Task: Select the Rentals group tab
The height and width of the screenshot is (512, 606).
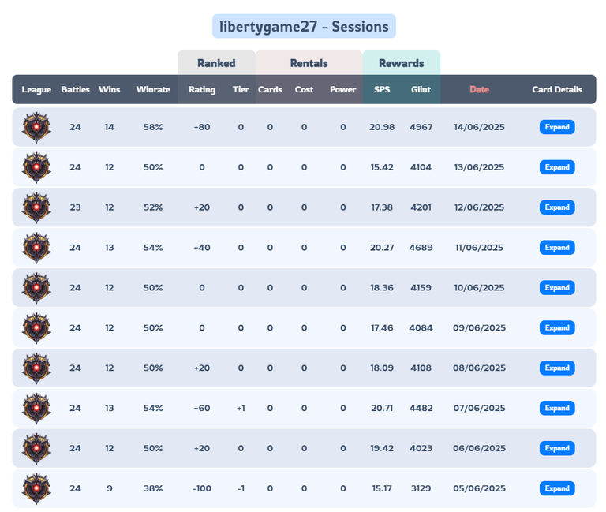Action: tap(309, 63)
